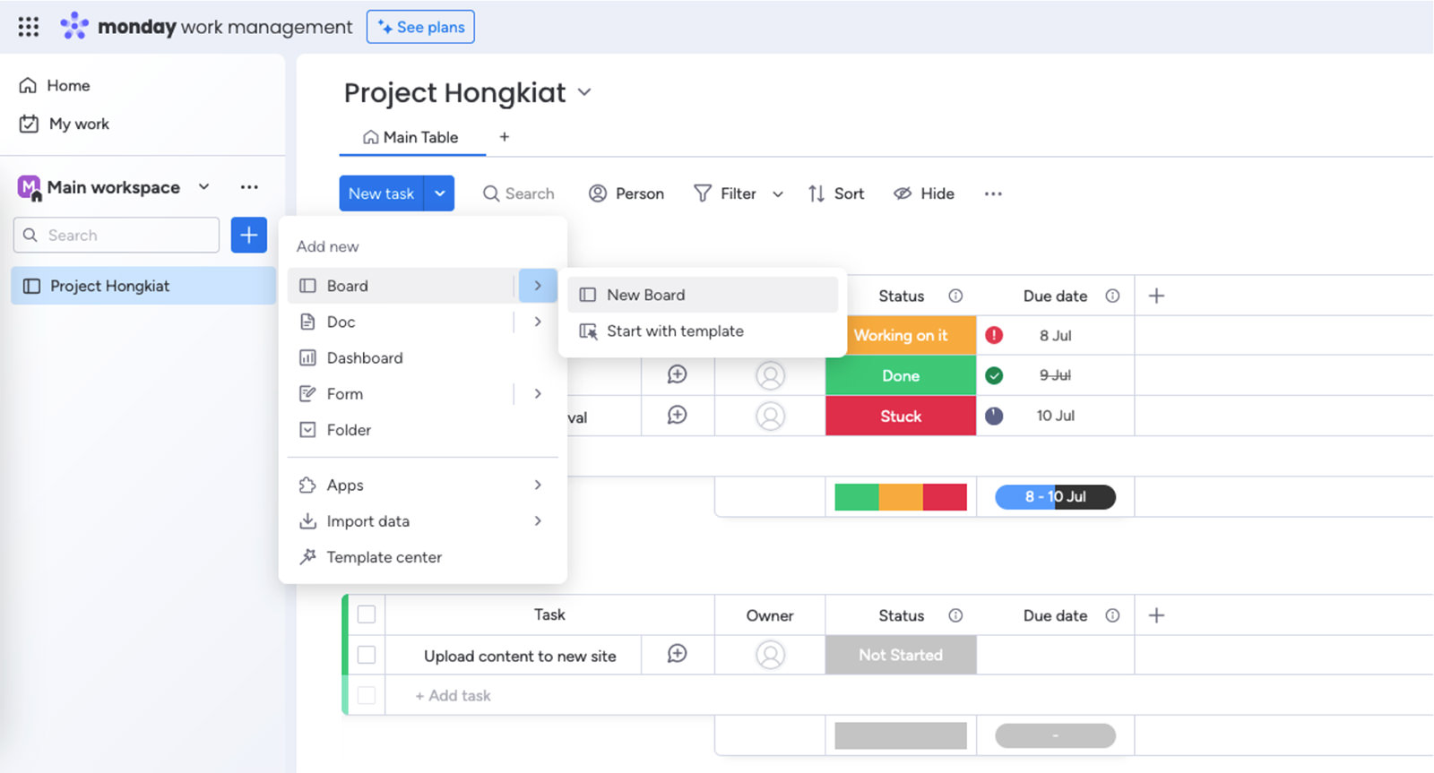Click Hide columns button
Image resolution: width=1434 pixels, height=773 pixels.
coord(924,193)
